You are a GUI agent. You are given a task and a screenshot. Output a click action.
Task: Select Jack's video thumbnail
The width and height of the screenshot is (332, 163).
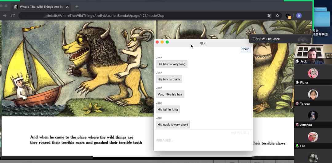pyautogui.click(x=313, y=54)
